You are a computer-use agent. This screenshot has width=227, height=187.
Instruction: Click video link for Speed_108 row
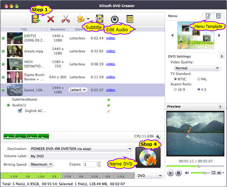(110, 90)
